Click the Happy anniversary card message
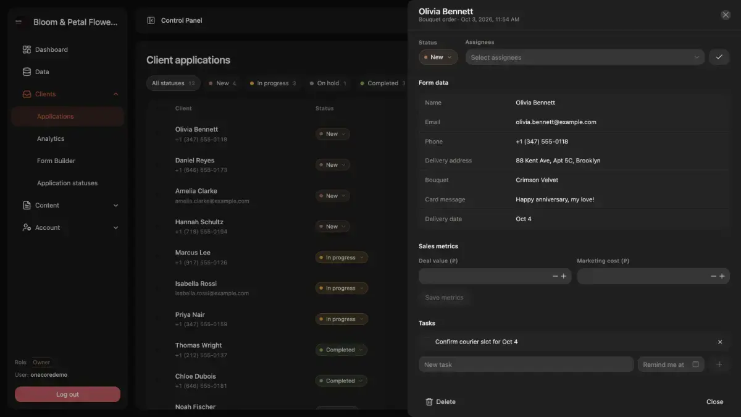 [555, 200]
